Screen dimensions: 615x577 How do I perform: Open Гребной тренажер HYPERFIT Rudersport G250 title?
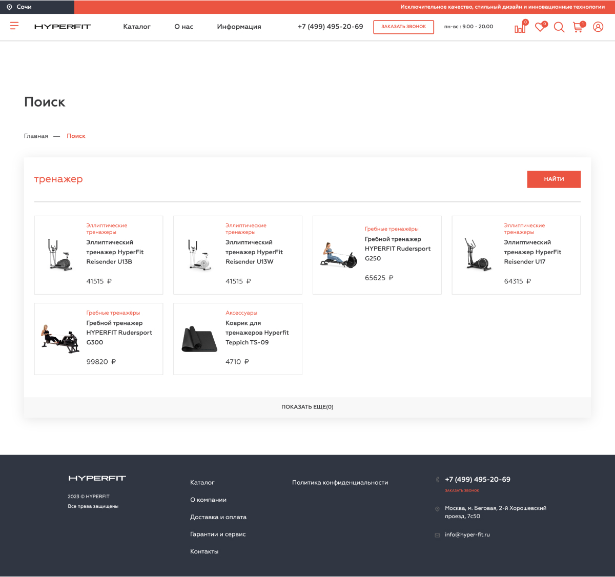click(x=398, y=249)
